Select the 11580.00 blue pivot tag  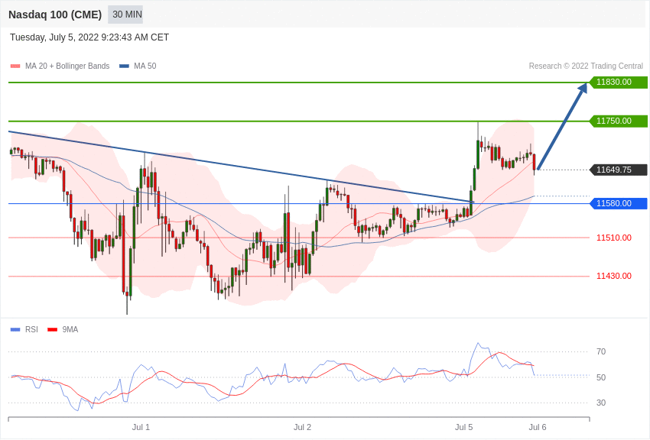pos(618,203)
